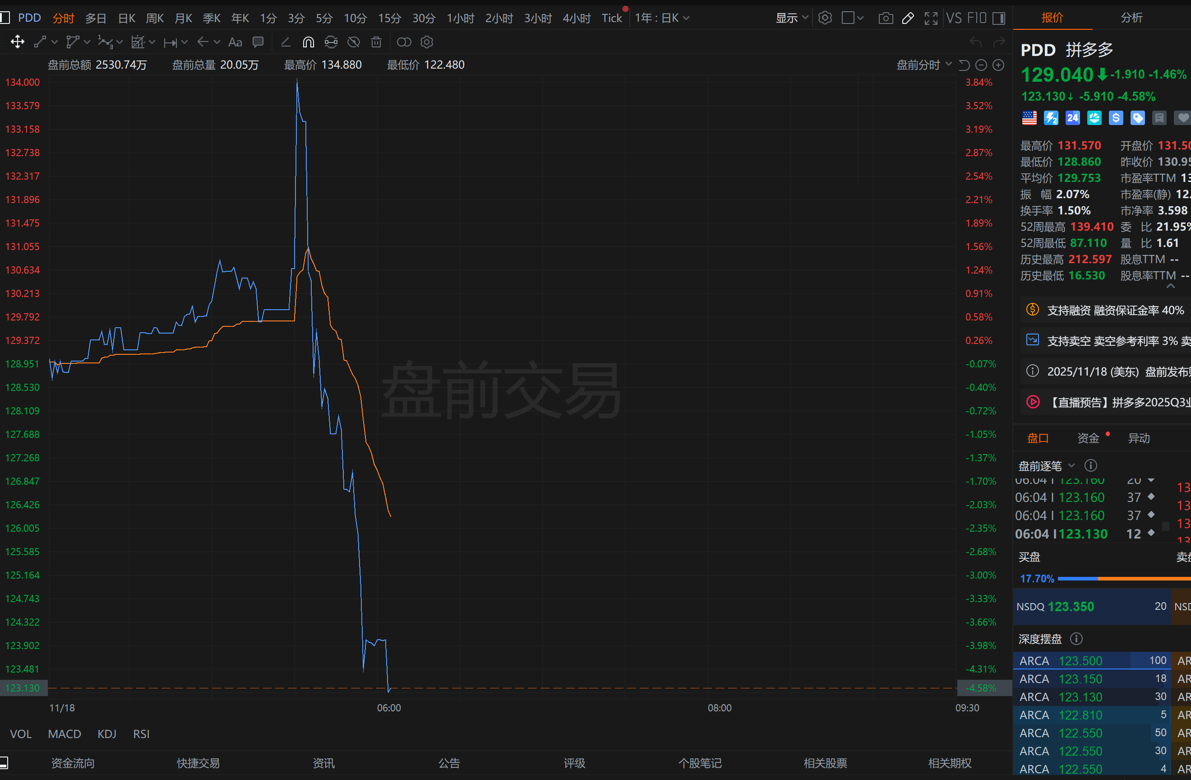The image size is (1191, 780).
Task: Click the camera screenshot icon
Action: click(x=885, y=19)
